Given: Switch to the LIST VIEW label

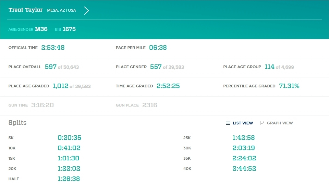Looking at the screenshot, I should 243,123.
